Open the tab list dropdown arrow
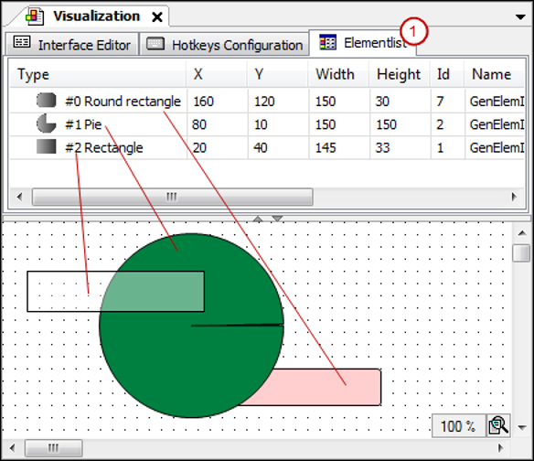 (x=520, y=16)
